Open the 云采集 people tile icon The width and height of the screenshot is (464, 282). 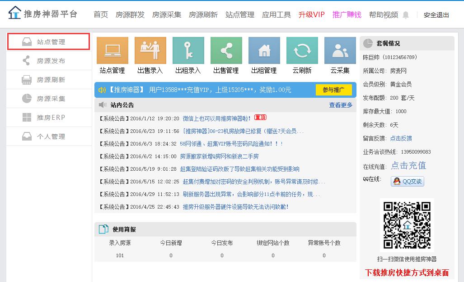(340, 50)
